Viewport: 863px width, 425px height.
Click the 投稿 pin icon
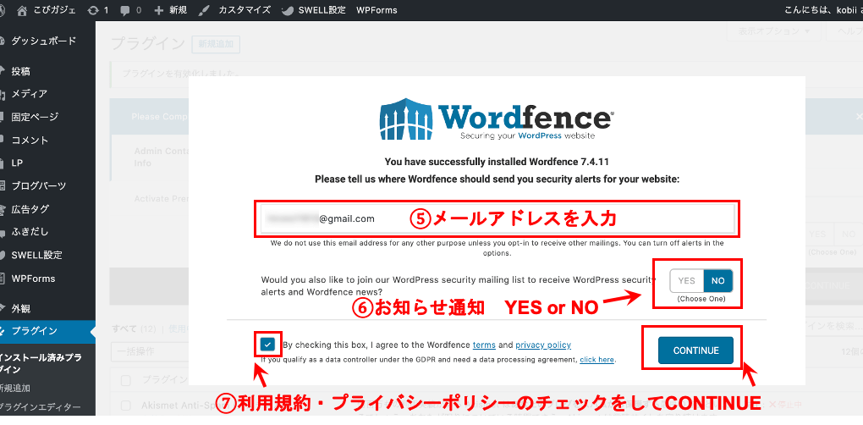[x=3, y=71]
